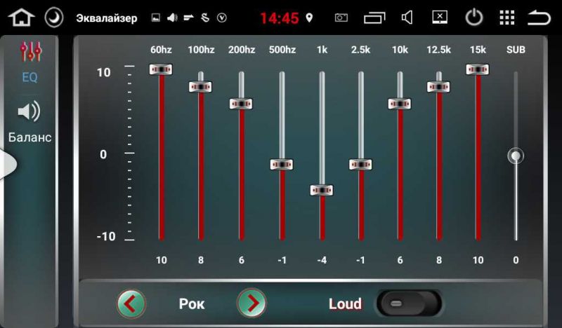Open the apps grid icon
Screen dimensions: 562x328
pos(507,18)
